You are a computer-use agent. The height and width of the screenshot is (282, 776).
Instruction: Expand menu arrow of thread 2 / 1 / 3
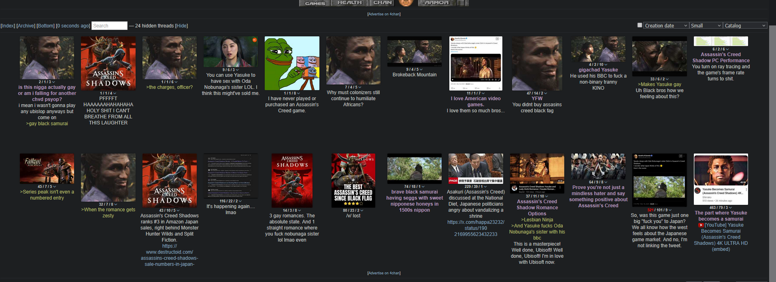pos(53,82)
